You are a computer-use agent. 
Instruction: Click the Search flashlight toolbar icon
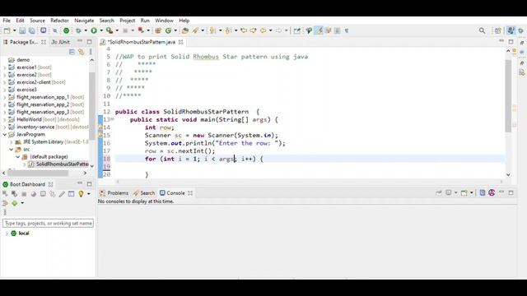195,30
